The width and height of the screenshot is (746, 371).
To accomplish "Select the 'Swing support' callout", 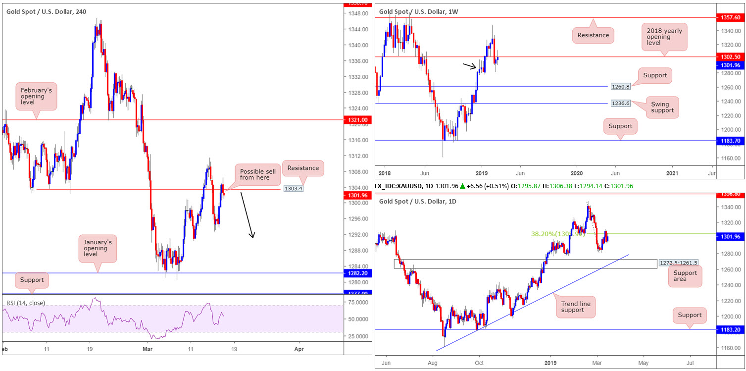I will coord(662,106).
